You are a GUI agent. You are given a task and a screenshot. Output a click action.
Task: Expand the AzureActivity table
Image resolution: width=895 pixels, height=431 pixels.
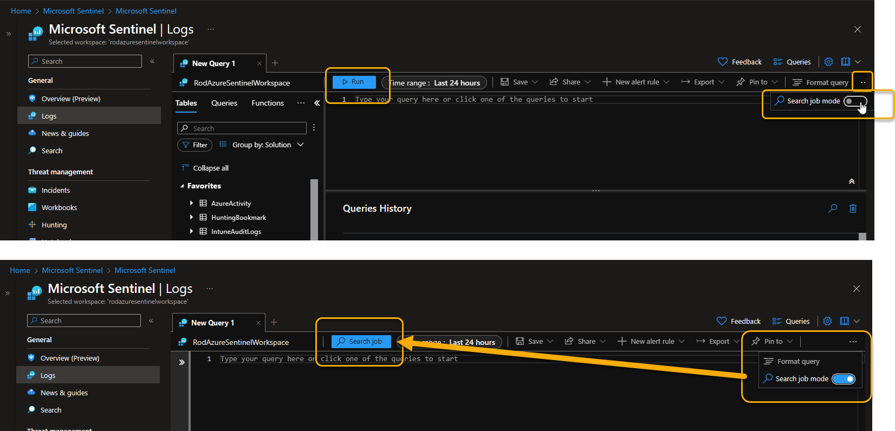(x=191, y=203)
